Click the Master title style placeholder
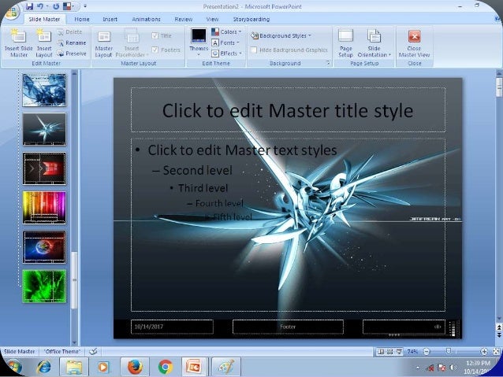 pyautogui.click(x=288, y=110)
